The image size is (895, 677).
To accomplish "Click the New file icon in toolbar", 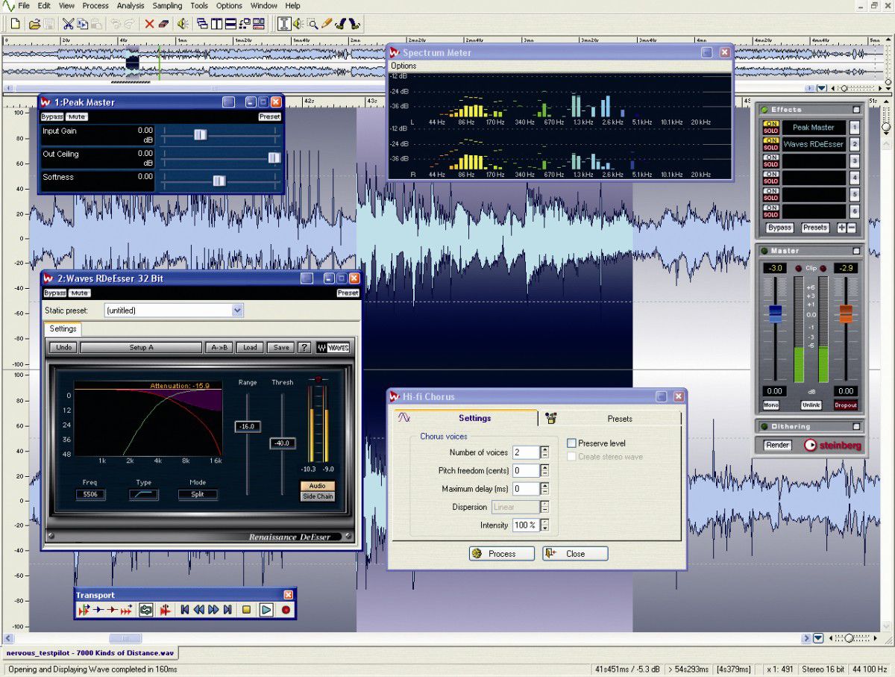I will (16, 24).
